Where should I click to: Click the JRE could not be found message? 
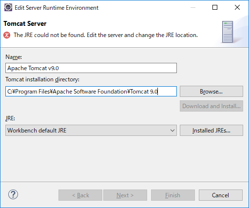pyautogui.click(x=106, y=35)
